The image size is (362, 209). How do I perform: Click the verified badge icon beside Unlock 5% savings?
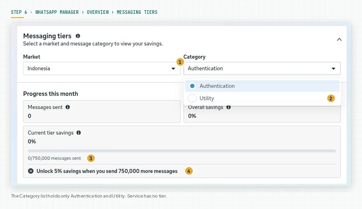(30, 171)
